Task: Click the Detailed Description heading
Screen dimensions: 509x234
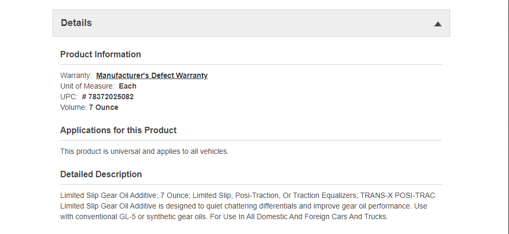Action: [x=101, y=174]
